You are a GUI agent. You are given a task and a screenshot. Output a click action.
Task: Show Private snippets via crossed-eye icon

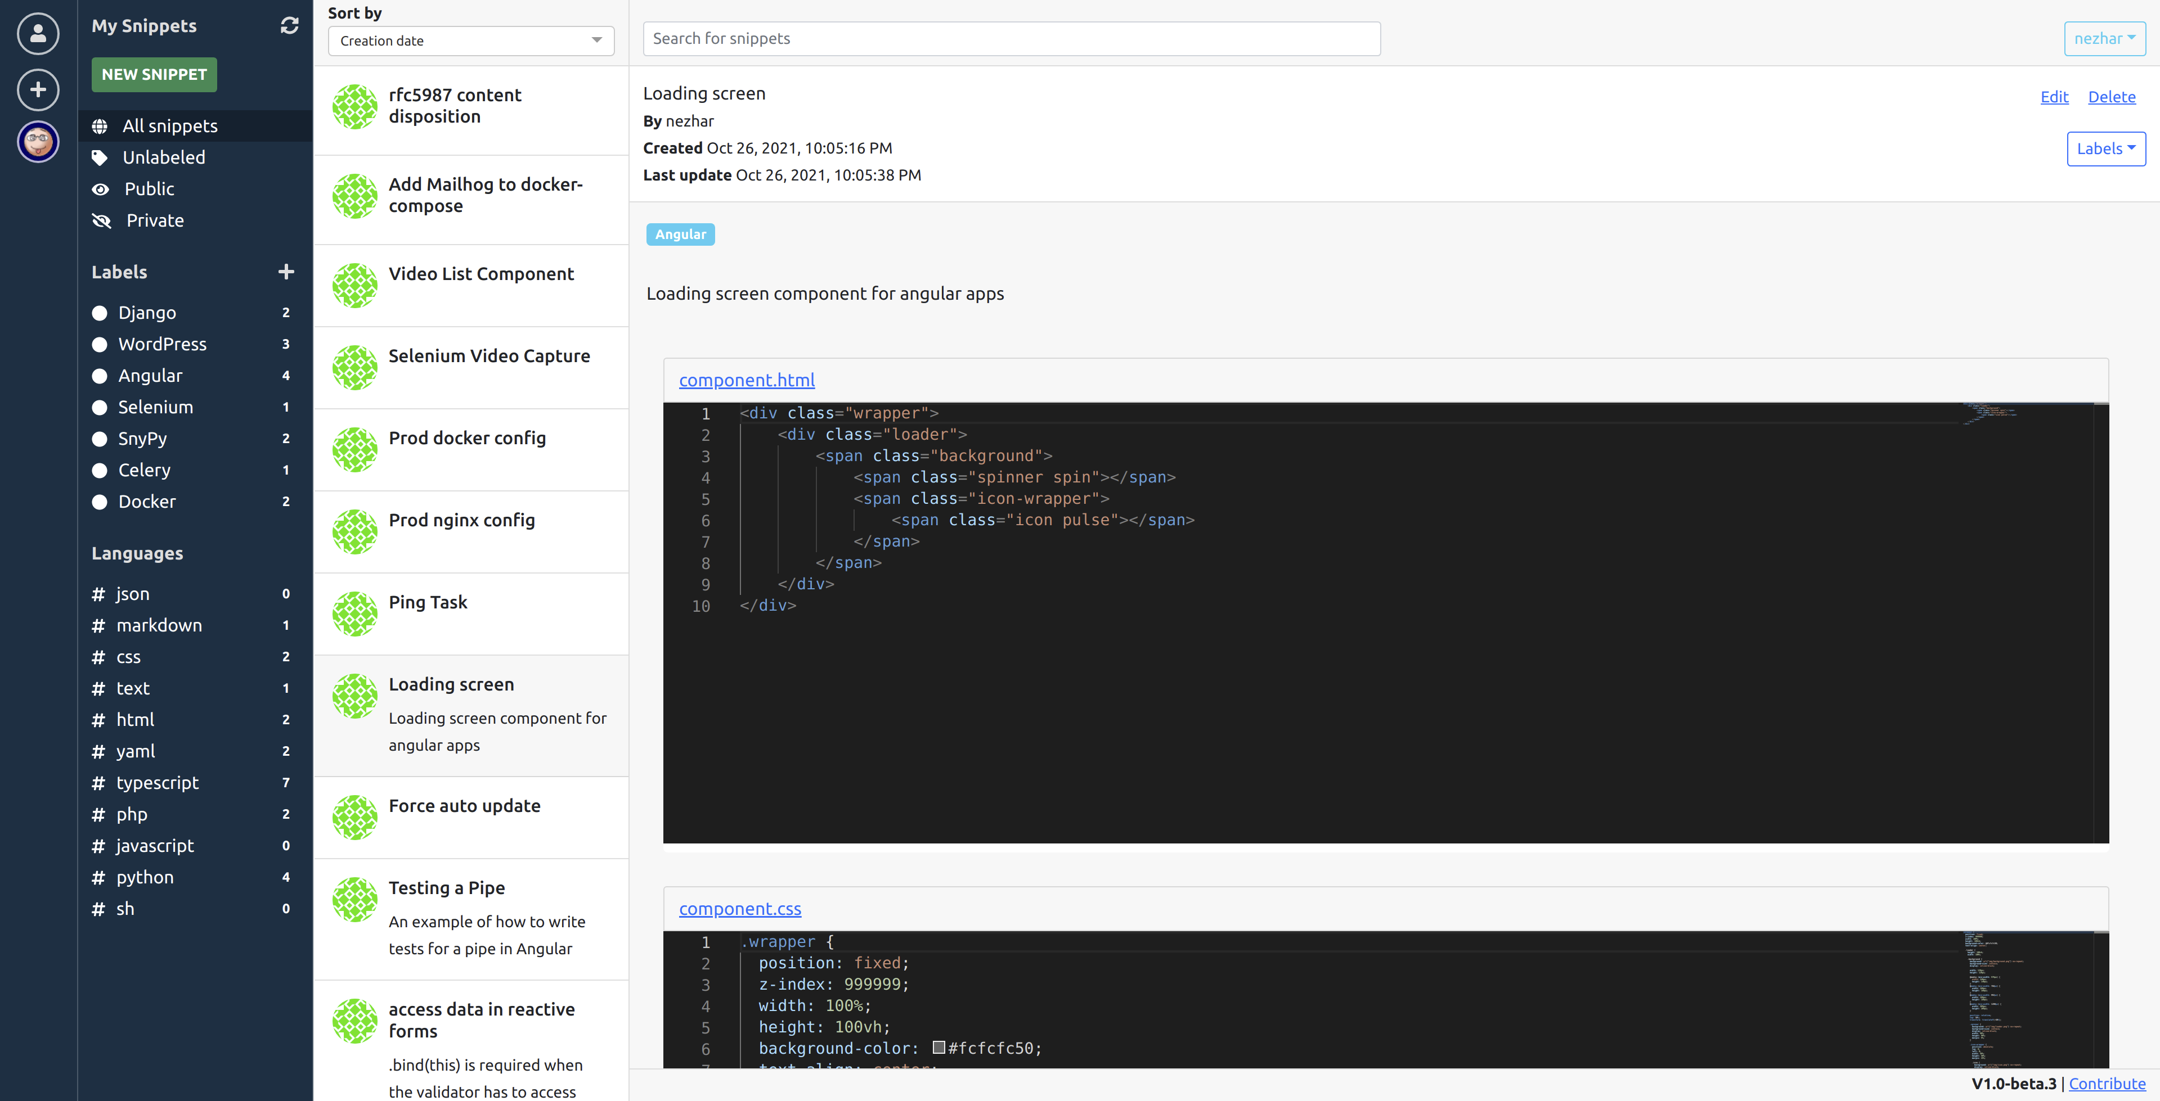click(101, 221)
